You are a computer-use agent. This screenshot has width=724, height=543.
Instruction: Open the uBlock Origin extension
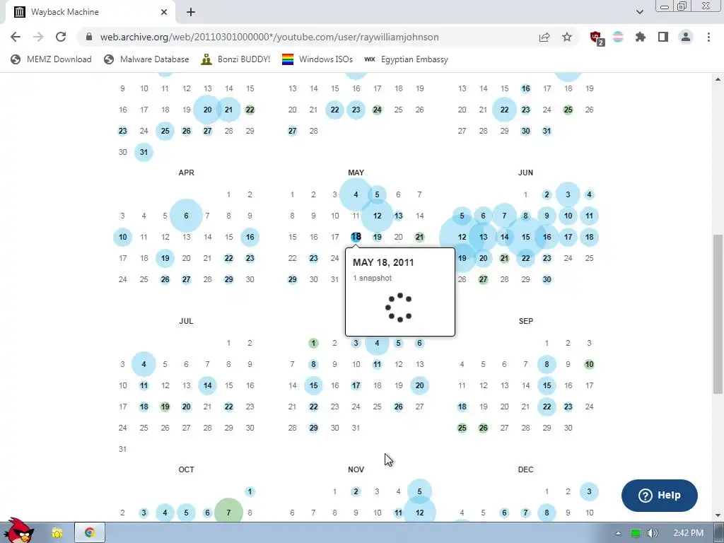click(597, 37)
